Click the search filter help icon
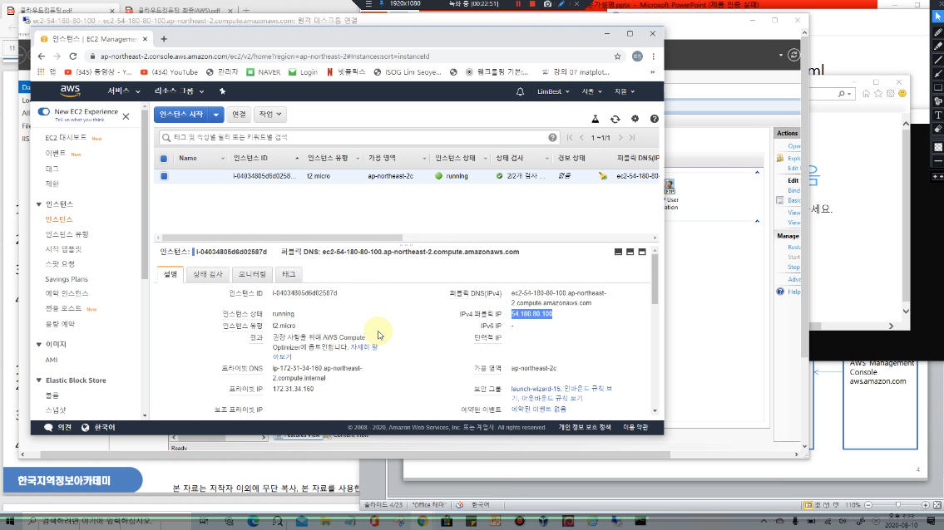 (x=552, y=138)
